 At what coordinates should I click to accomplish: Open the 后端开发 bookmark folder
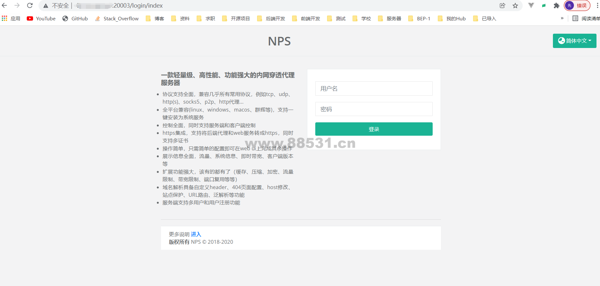[x=271, y=18]
